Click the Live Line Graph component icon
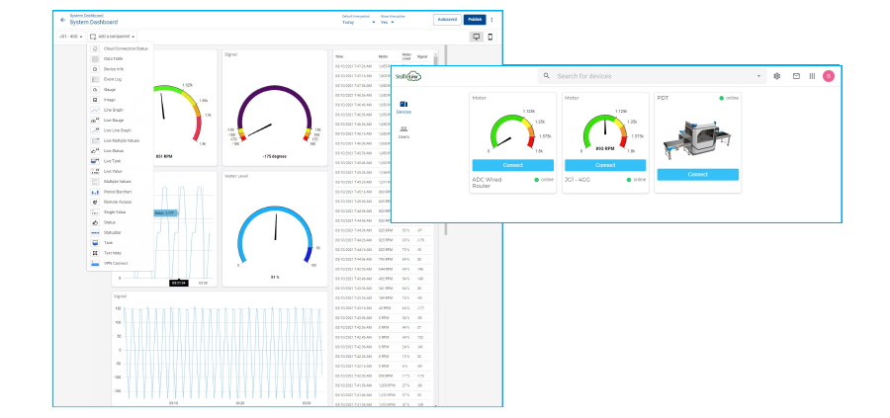The image size is (890, 418). pos(95,130)
